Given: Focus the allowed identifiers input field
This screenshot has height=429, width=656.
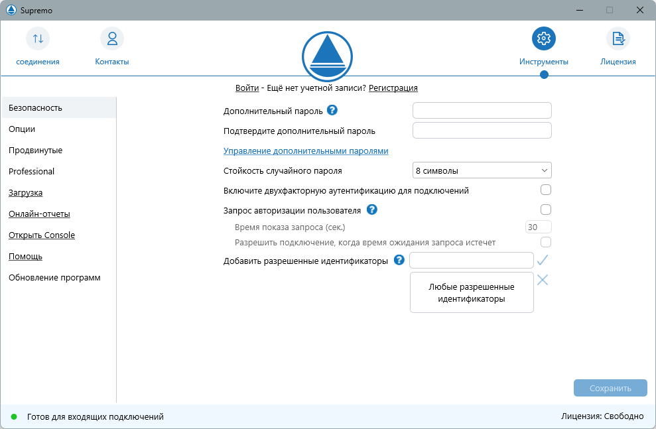Looking at the screenshot, I should coord(472,260).
